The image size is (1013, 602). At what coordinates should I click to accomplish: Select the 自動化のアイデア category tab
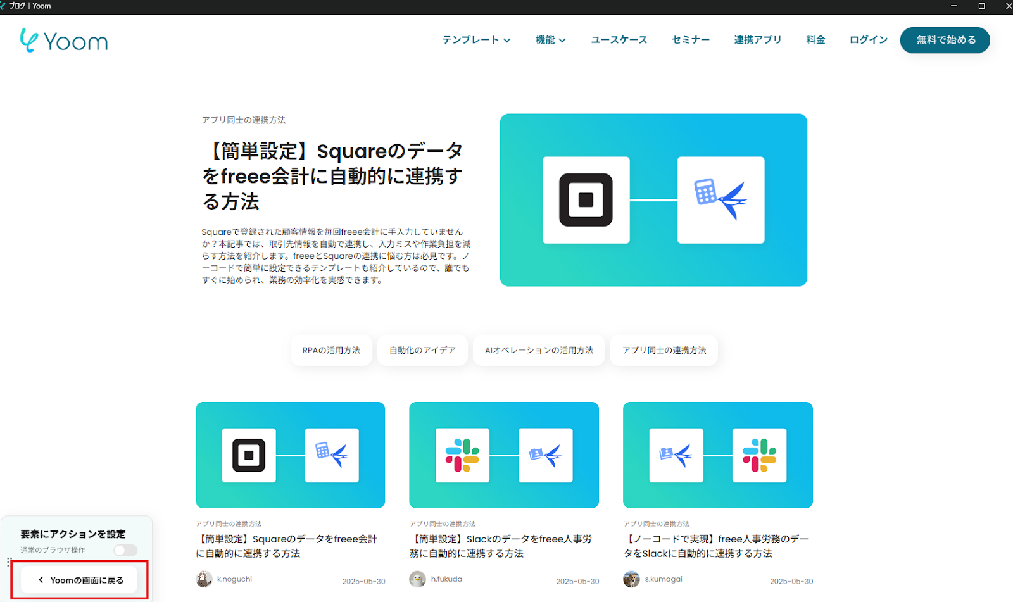[x=422, y=350]
